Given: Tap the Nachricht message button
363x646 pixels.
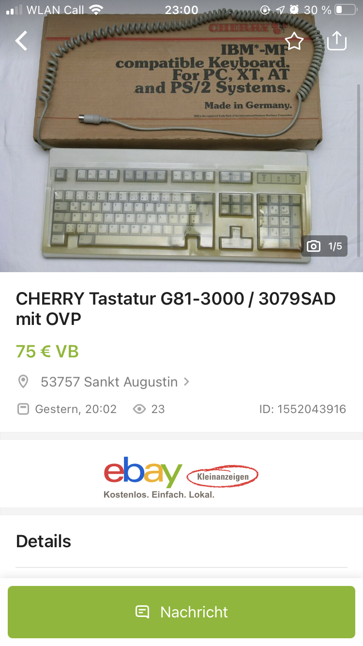Looking at the screenshot, I should coord(181,612).
